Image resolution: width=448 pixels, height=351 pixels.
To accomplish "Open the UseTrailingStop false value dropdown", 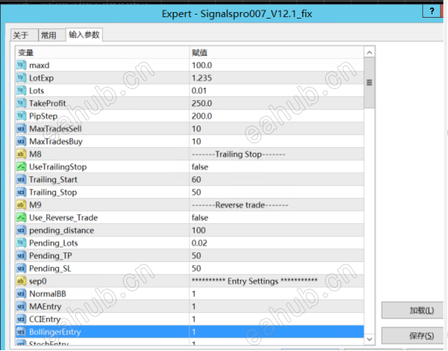I will pos(277,167).
